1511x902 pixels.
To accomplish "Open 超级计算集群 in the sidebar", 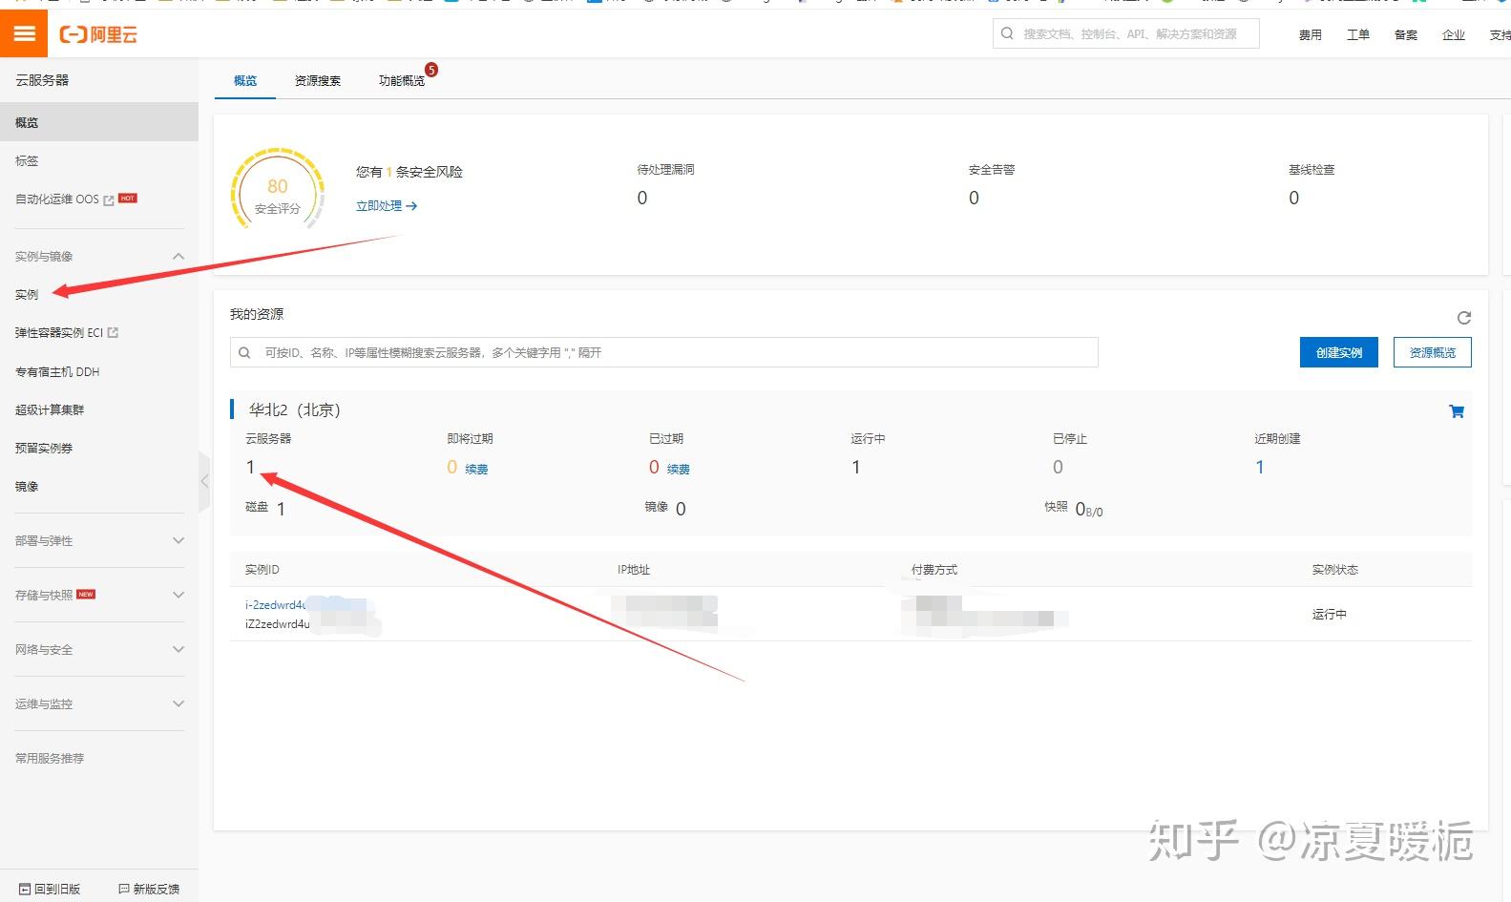I will coord(50,409).
